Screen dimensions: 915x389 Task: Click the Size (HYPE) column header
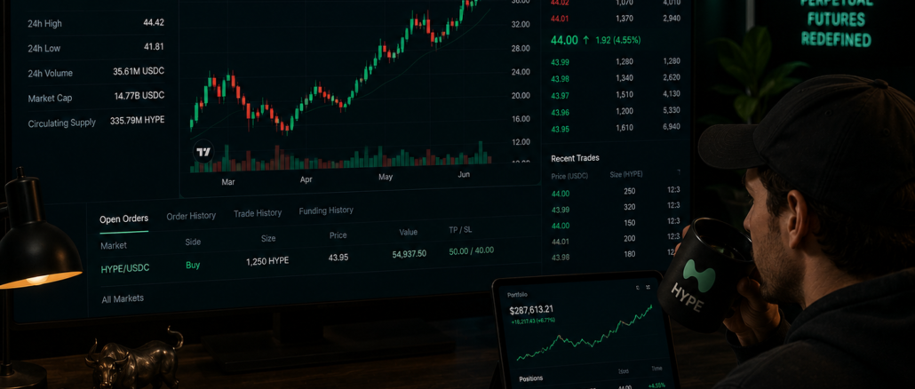pos(627,174)
